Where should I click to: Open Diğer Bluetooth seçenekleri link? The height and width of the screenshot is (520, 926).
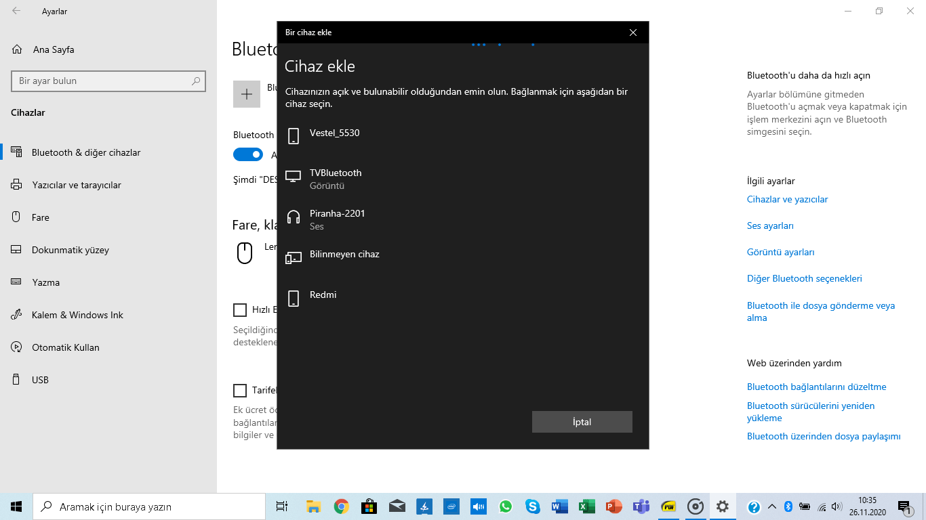pos(805,279)
